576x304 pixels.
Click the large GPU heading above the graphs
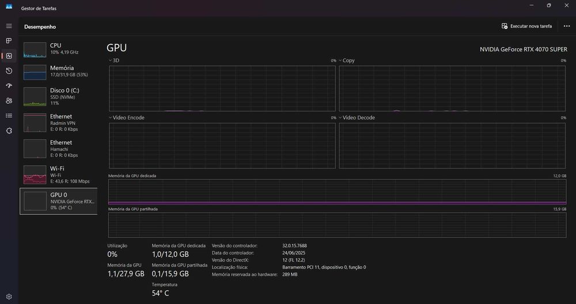(116, 48)
